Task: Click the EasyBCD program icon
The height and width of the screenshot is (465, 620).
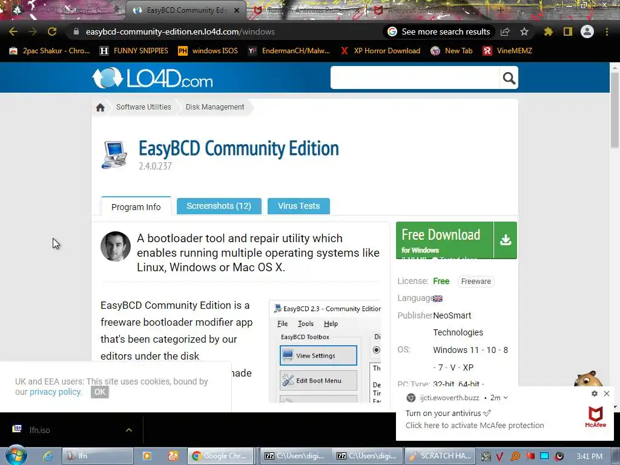Action: coord(114,154)
